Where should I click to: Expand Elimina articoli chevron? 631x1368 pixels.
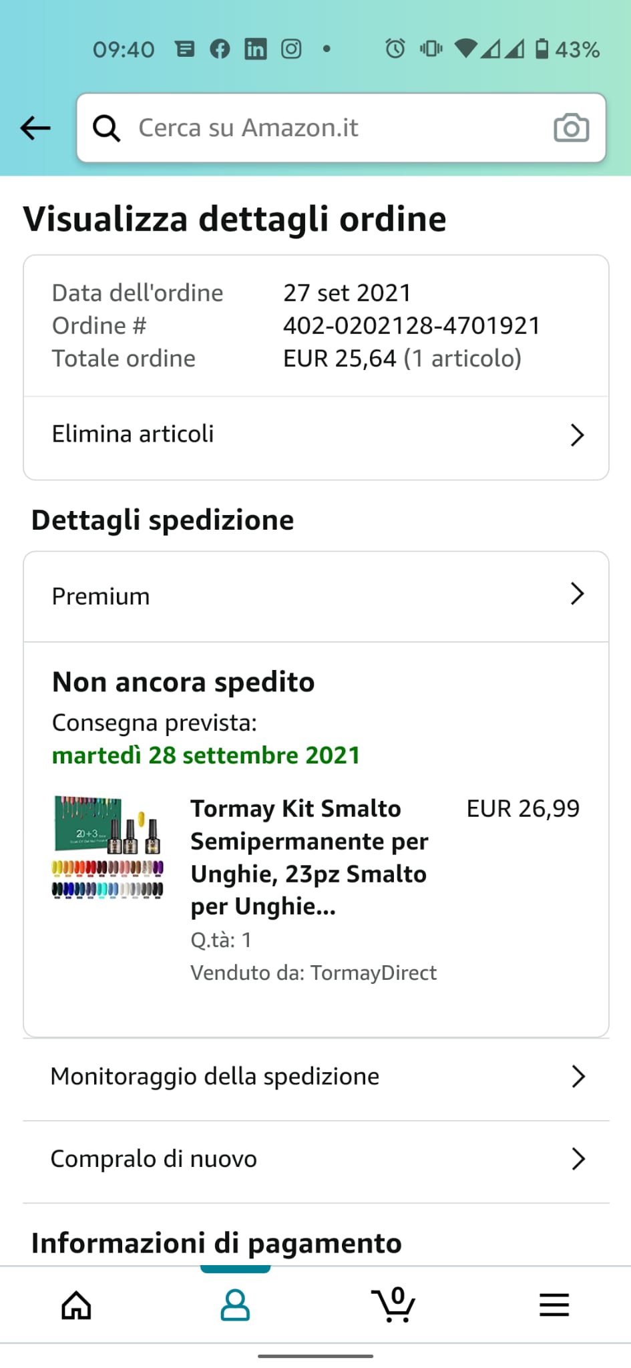coord(577,435)
